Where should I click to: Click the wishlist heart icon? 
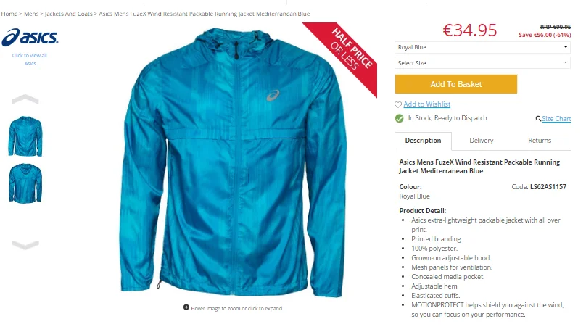[x=398, y=104]
